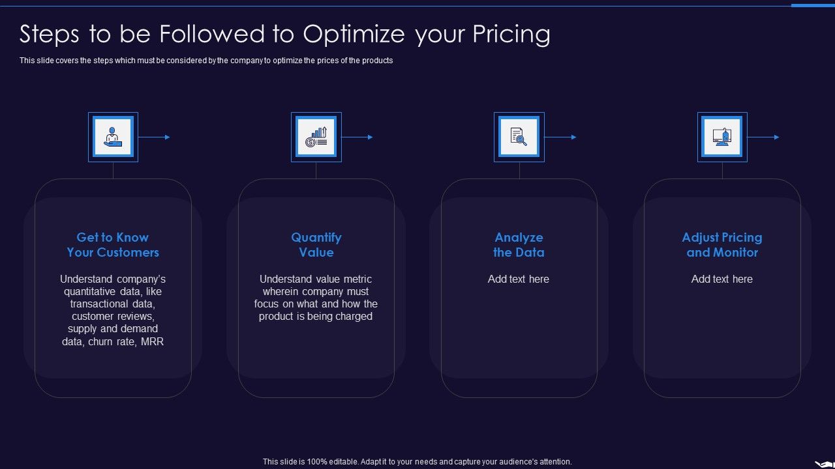
Task: Select the Get to Know Your Customers heading
Action: [x=113, y=245]
